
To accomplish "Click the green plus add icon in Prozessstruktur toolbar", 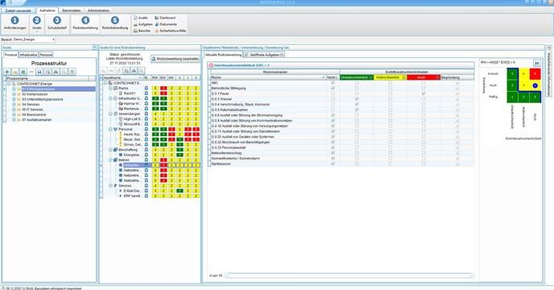I will click(x=7, y=72).
